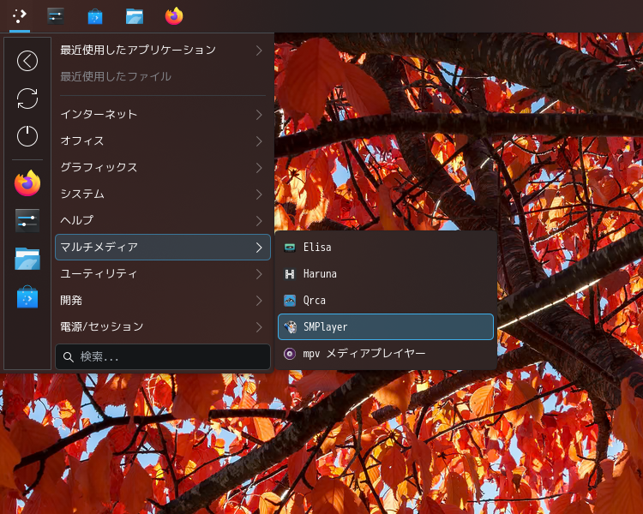The width and height of the screenshot is (643, 514).
Task: Click the mpv purple disc icon
Action: tap(290, 353)
